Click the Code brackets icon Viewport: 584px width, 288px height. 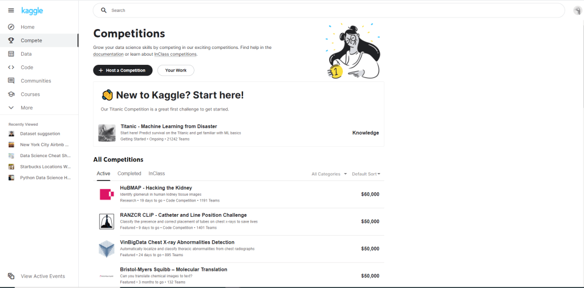point(11,67)
